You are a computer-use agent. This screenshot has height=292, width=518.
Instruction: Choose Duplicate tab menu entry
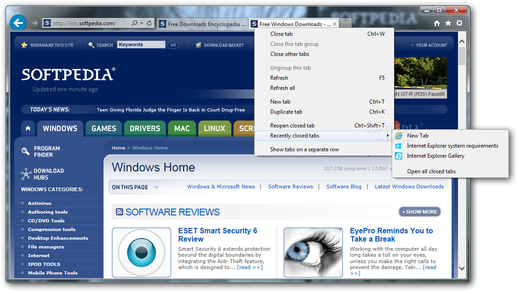[x=325, y=112]
